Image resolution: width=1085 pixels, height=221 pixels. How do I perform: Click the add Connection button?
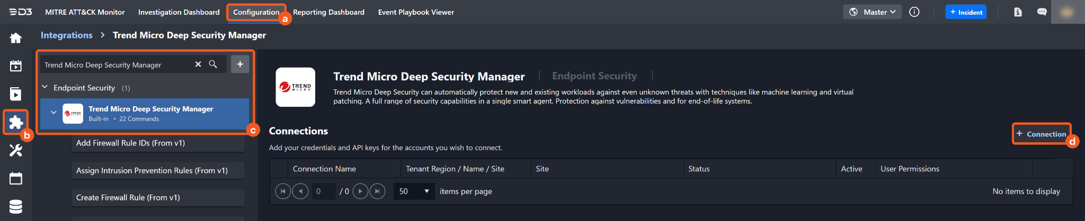(x=1041, y=134)
